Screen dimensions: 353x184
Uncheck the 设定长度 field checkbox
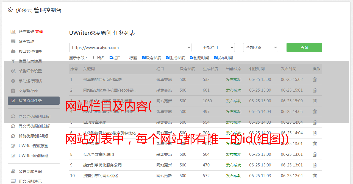(x=144, y=58)
